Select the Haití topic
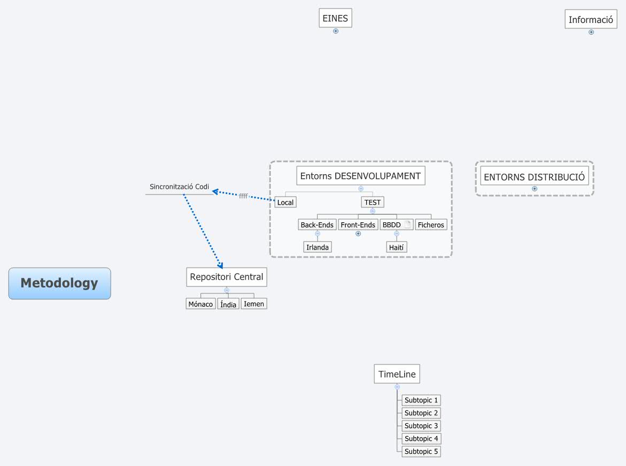 coord(397,247)
